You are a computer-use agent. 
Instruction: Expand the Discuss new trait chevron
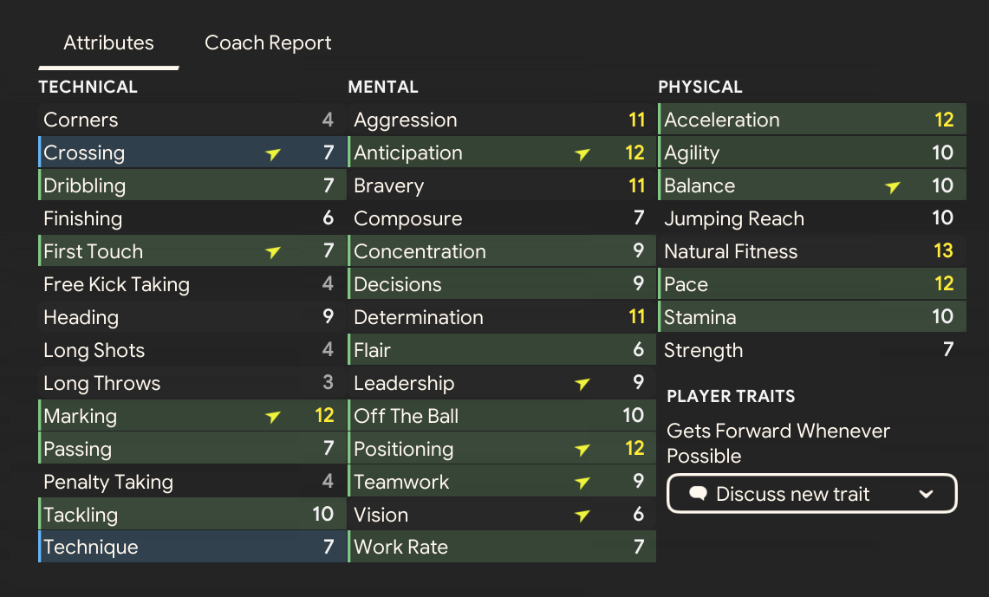click(x=926, y=494)
